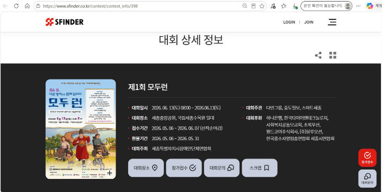Open the LOGIN link
The image size is (382, 192).
(x=289, y=22)
